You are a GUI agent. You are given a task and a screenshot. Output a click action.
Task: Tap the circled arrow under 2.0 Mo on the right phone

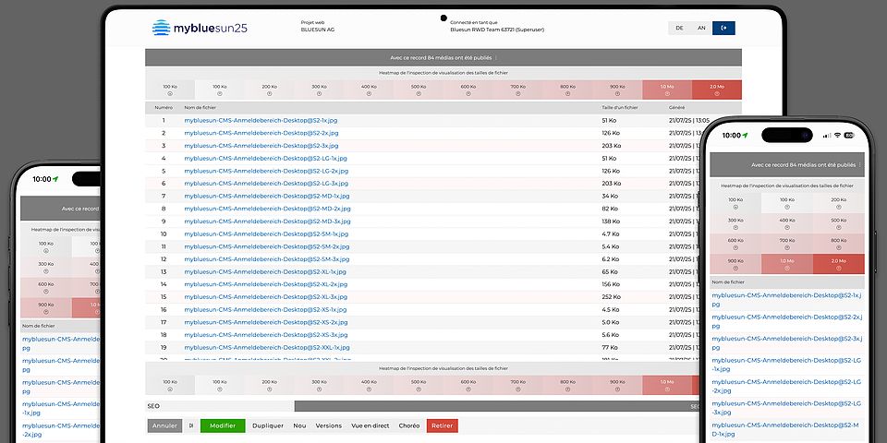point(838,268)
